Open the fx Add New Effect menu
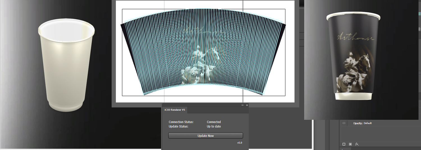The height and width of the screenshot is (150, 421). (357, 144)
